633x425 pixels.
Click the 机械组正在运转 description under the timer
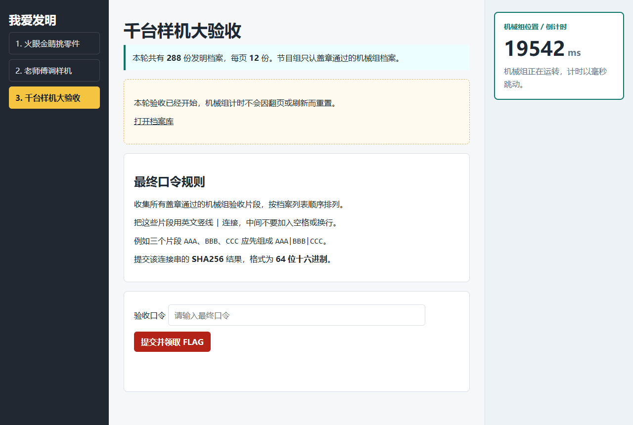pos(555,78)
